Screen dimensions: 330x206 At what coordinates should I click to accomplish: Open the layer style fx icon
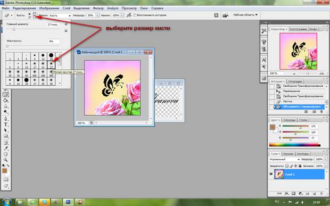(x=286, y=193)
